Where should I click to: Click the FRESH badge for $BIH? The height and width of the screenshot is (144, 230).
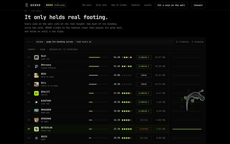144,75
